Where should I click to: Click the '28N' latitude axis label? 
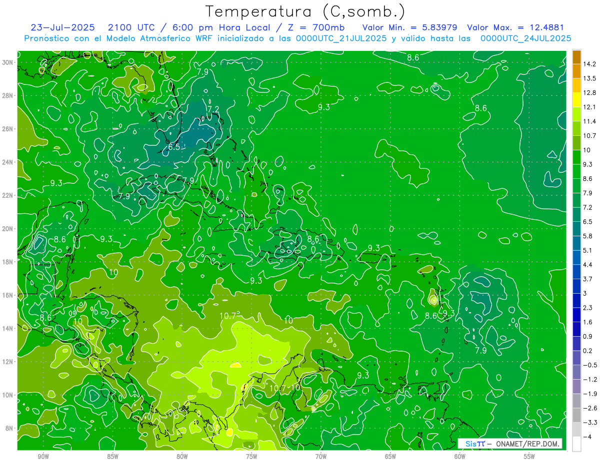(x=8, y=95)
